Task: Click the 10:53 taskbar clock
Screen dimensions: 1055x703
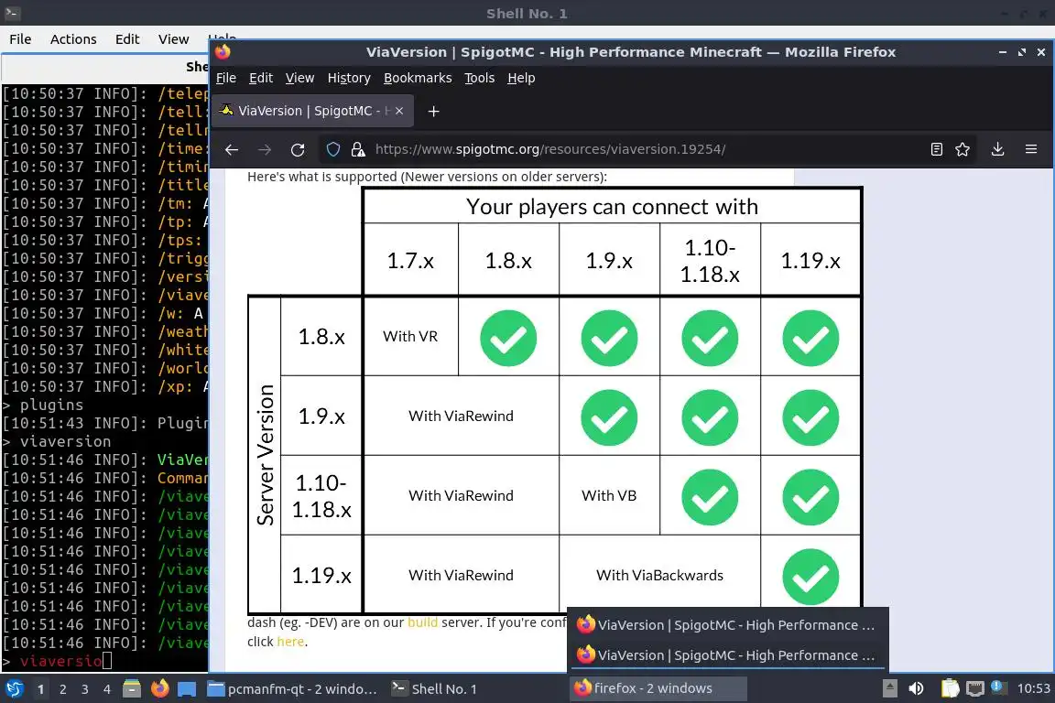Action: coord(1033,688)
